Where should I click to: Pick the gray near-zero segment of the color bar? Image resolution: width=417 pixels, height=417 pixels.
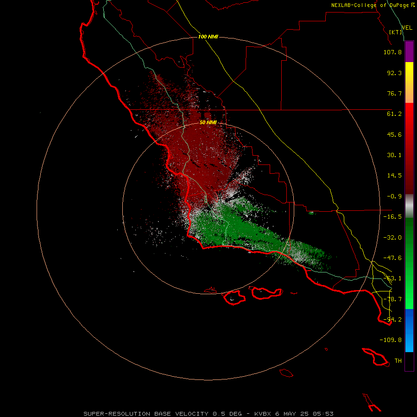(x=409, y=206)
